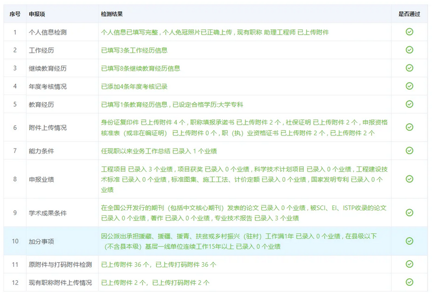Image resolution: width=432 pixels, height=296 pixels.
Task: Click the 序号 column header
Action: [15, 14]
